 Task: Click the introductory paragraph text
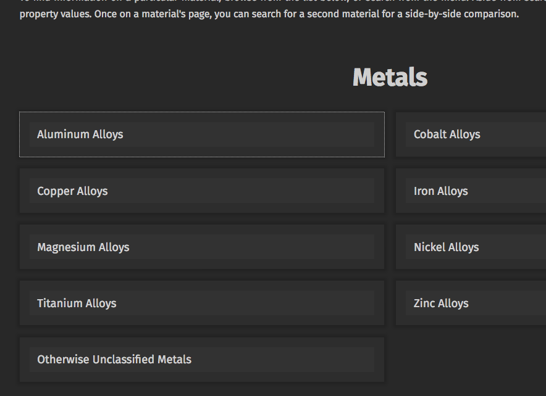click(x=269, y=14)
